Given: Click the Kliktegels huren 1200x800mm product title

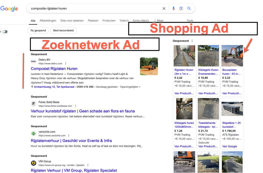Looking at the screenshot, I should [x=184, y=125].
